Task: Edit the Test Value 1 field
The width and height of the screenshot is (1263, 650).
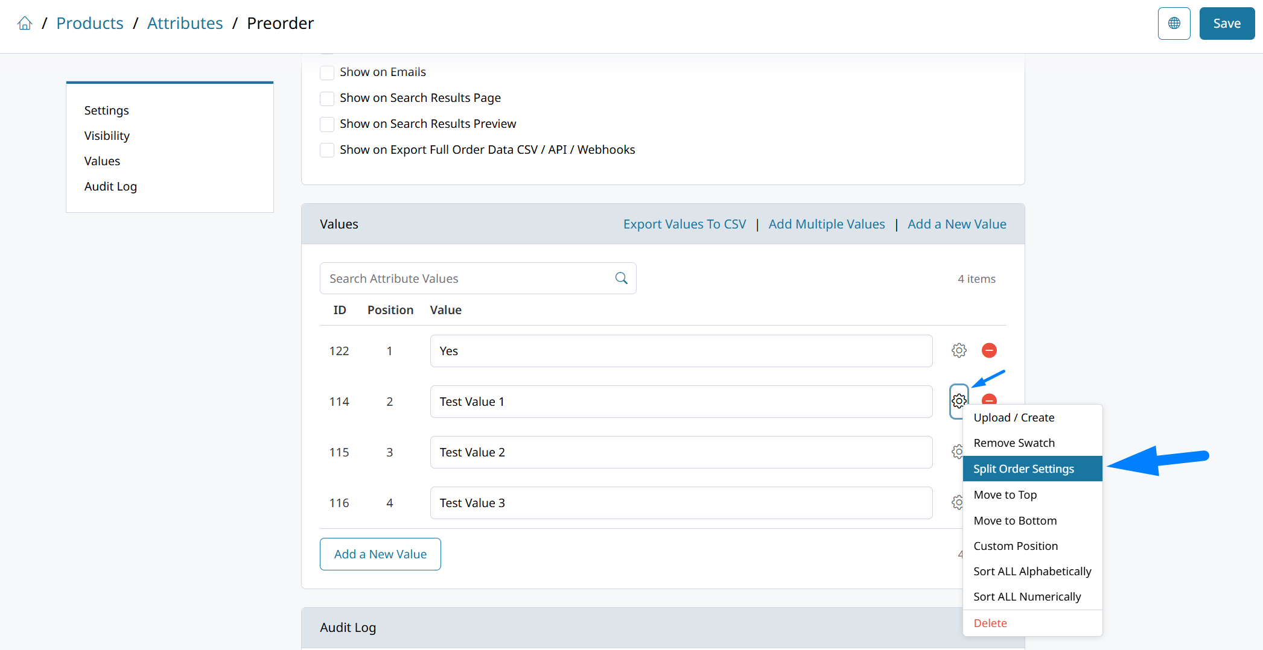Action: [681, 402]
